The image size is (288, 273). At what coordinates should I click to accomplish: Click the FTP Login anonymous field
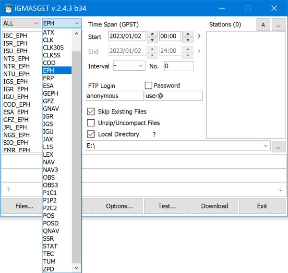[114, 96]
